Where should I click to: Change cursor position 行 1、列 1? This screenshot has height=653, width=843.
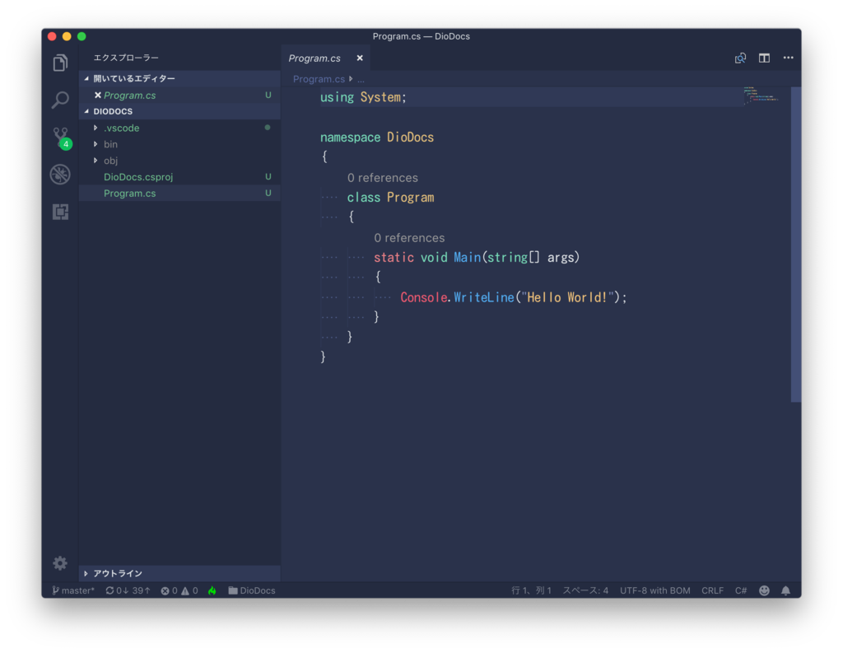tap(531, 590)
